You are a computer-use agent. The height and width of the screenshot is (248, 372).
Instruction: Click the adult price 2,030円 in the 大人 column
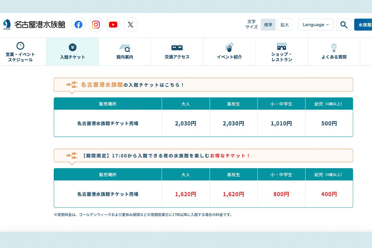pos(185,123)
